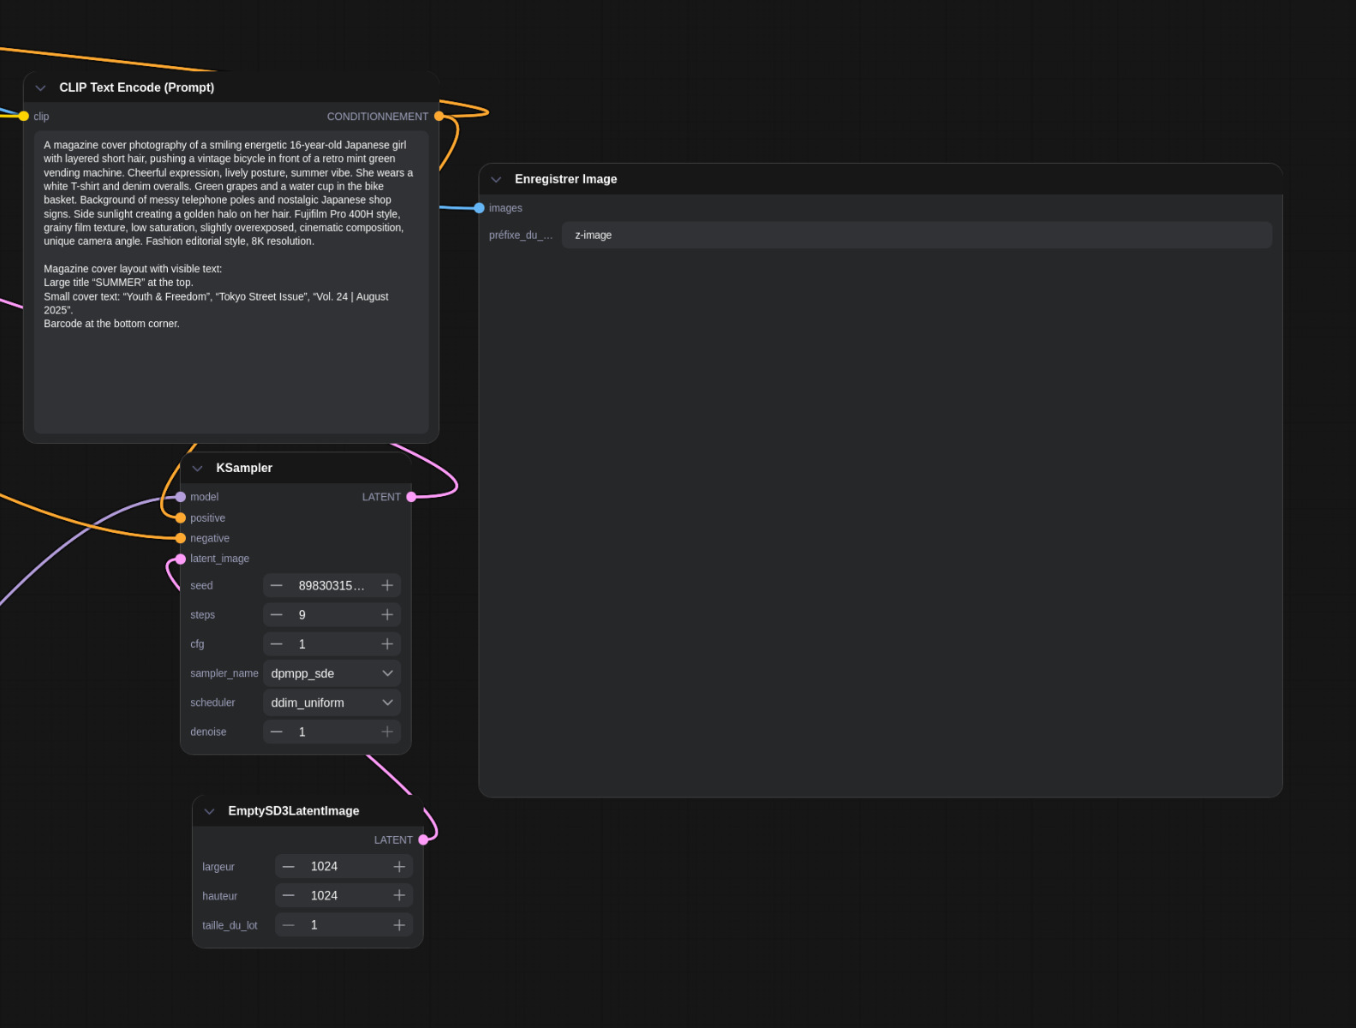Edit the préfixe z-image filename field
The height and width of the screenshot is (1028, 1356).
(x=916, y=236)
